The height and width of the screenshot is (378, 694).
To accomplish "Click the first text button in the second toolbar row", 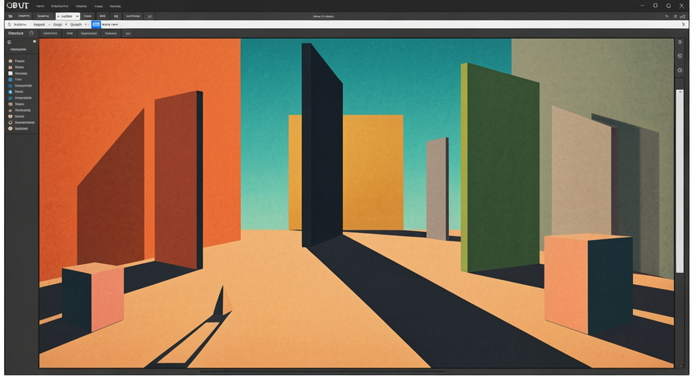I will (24, 16).
